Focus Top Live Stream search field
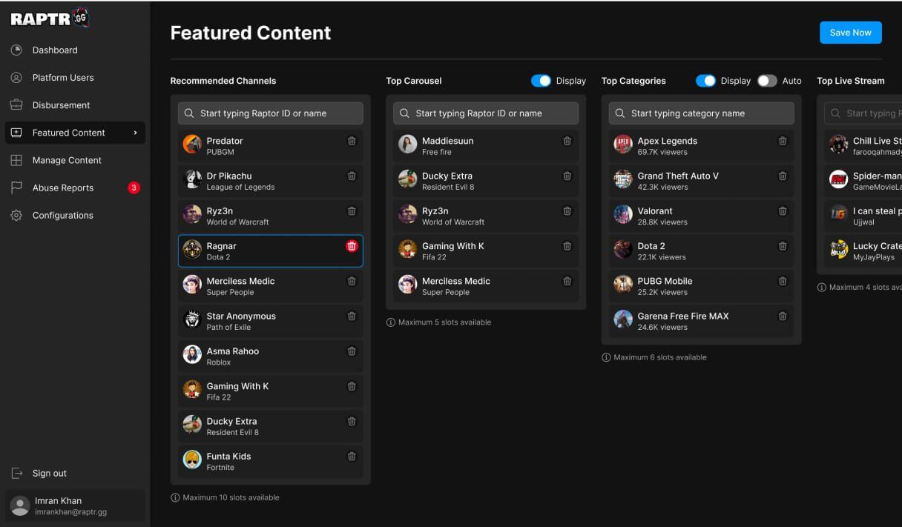902x527 pixels. (863, 113)
